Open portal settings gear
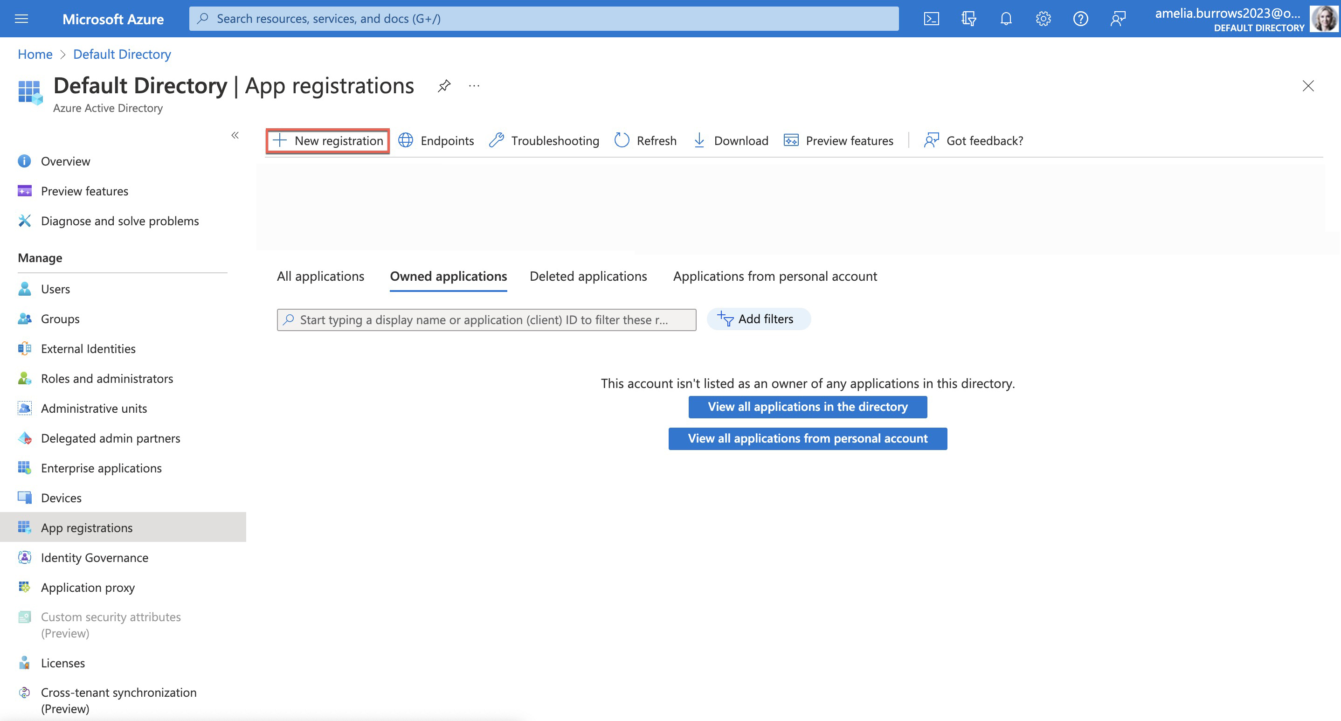This screenshot has width=1341, height=721. pos(1043,19)
